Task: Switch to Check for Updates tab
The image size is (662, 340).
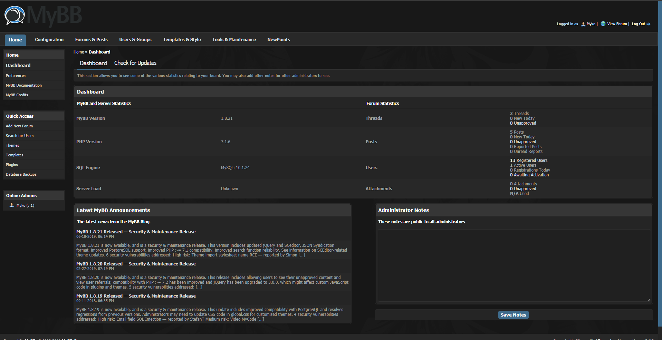Action: click(135, 63)
